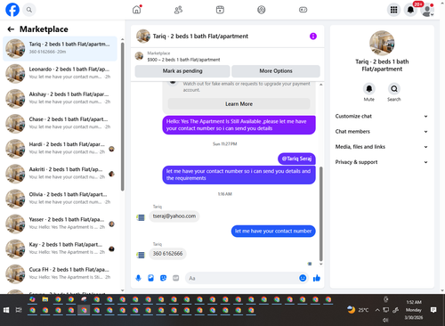Click the chat scroll-down arrow
The width and height of the screenshot is (445, 326).
click(320, 264)
